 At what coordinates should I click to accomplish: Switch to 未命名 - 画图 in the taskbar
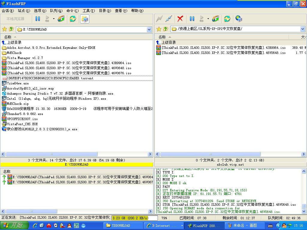pos(245,226)
